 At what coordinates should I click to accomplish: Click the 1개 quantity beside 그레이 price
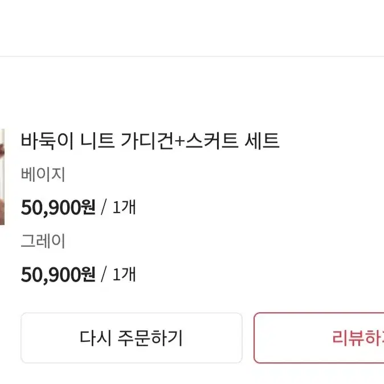[124, 274]
